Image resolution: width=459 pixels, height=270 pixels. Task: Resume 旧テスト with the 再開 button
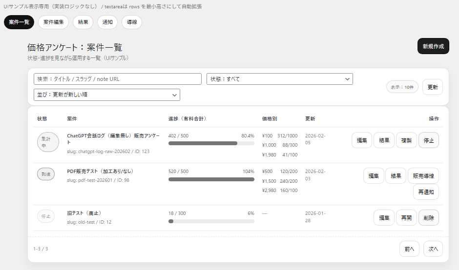[x=406, y=217]
